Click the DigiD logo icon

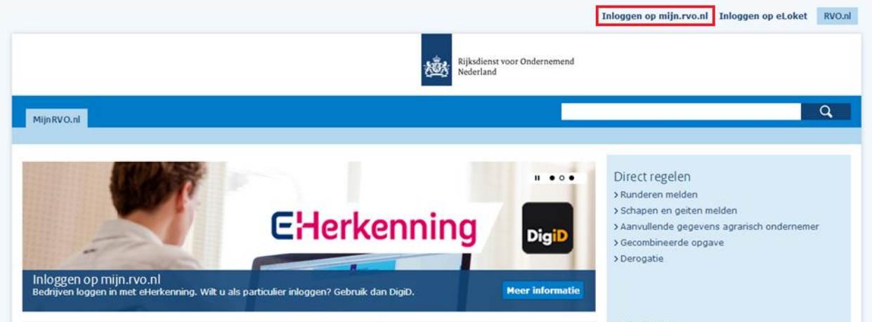[x=547, y=228]
